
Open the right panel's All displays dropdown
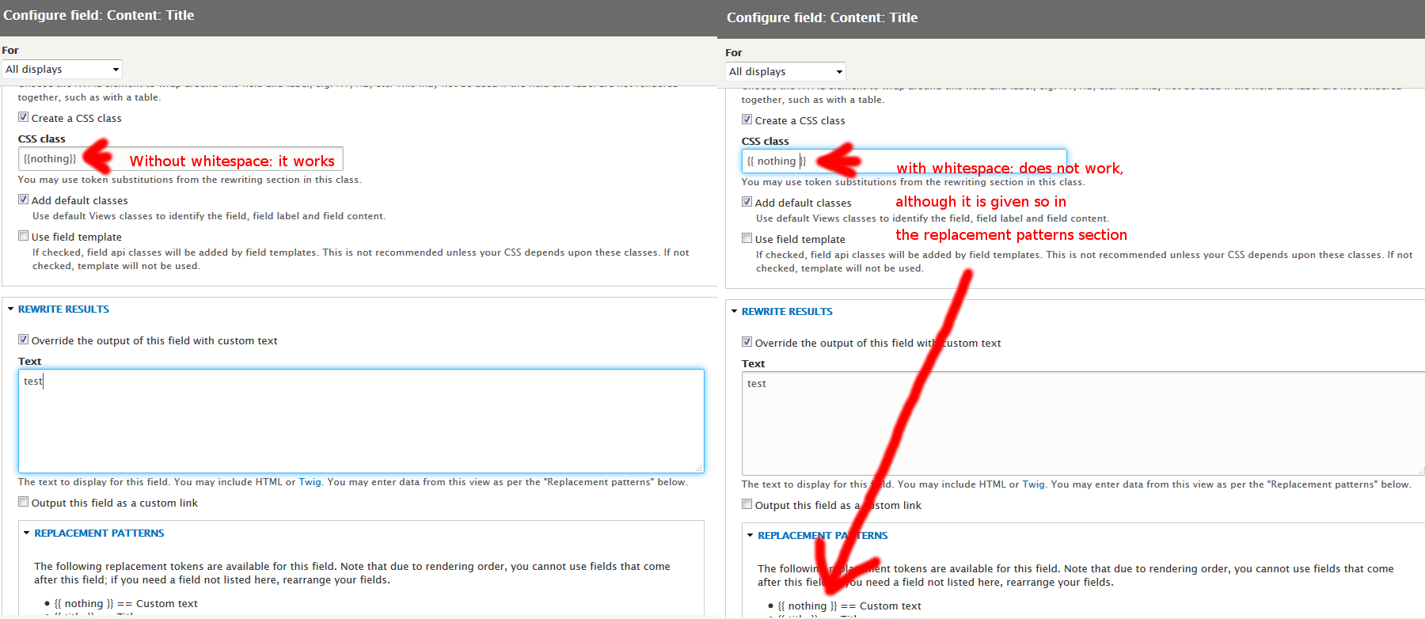click(785, 72)
